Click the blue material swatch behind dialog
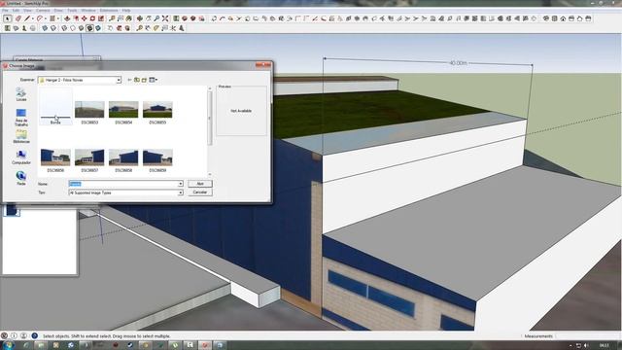622x350 pixels. click(12, 210)
